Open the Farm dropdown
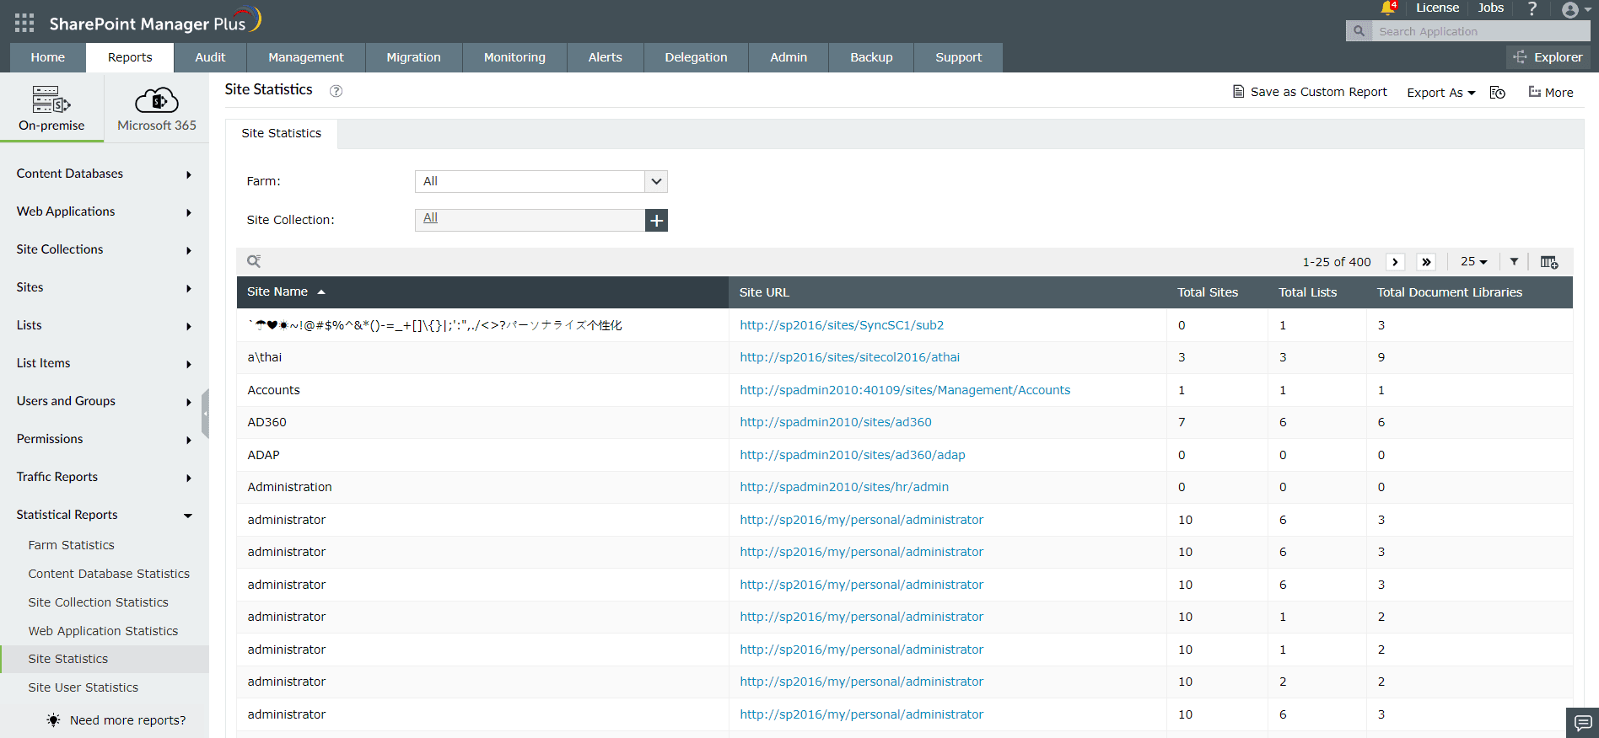The height and width of the screenshot is (738, 1599). pos(541,181)
